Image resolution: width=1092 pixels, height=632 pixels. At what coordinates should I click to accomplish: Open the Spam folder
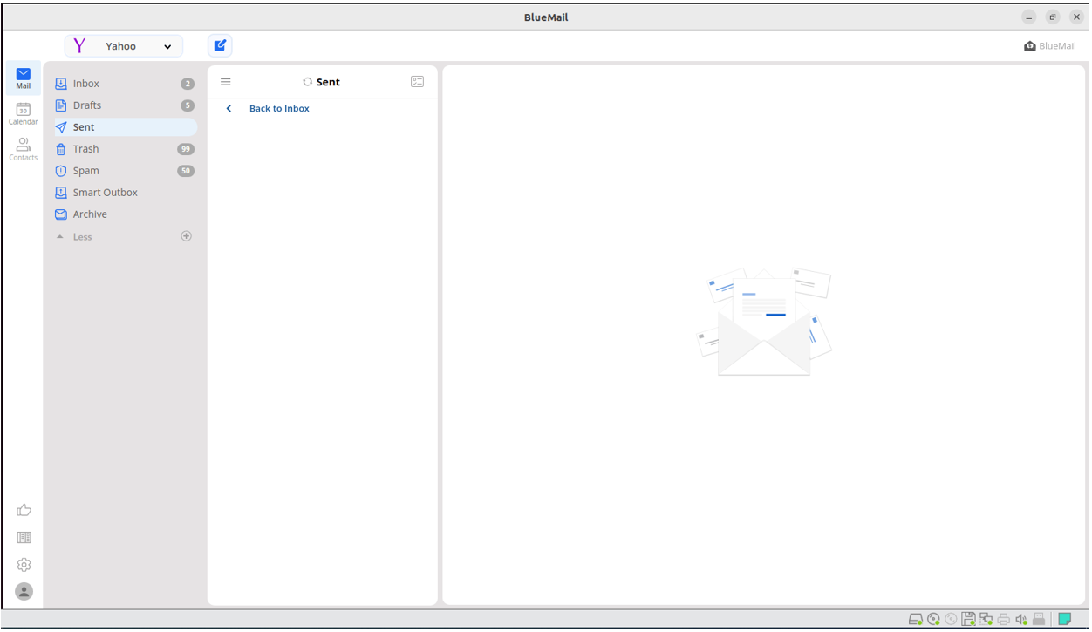click(125, 171)
